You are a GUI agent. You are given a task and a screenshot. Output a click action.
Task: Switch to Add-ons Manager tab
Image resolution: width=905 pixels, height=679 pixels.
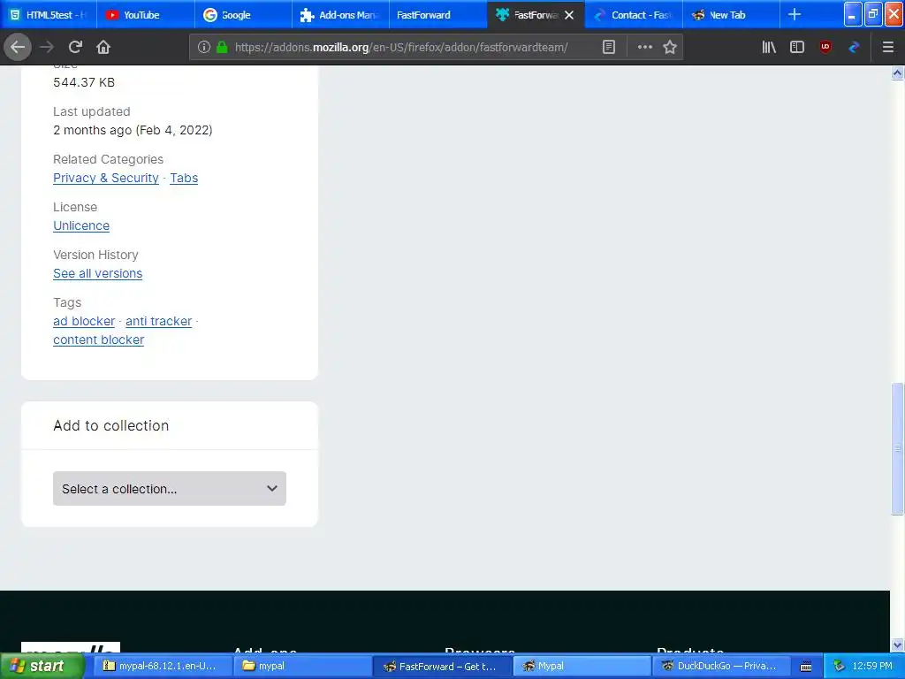coord(340,14)
